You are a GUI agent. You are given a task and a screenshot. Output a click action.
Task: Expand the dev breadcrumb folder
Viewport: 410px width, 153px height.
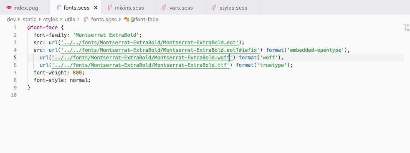click(12, 19)
